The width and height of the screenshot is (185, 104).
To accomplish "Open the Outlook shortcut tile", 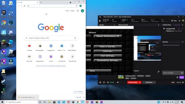I will pyautogui.click(x=62, y=47).
